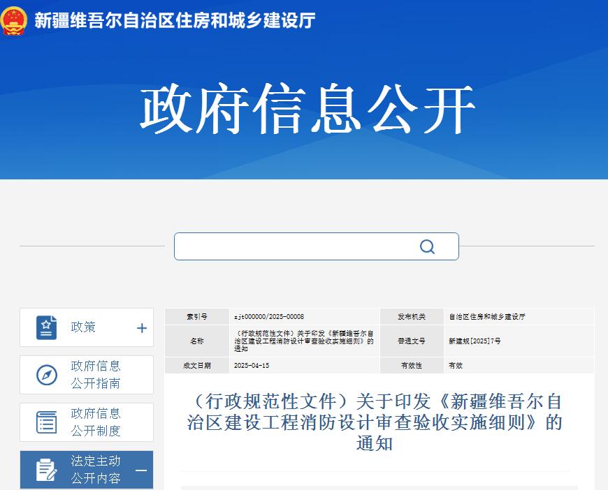608x490 pixels.
Task: Select the 法定主动公开内容 menu label
Action: [96, 470]
